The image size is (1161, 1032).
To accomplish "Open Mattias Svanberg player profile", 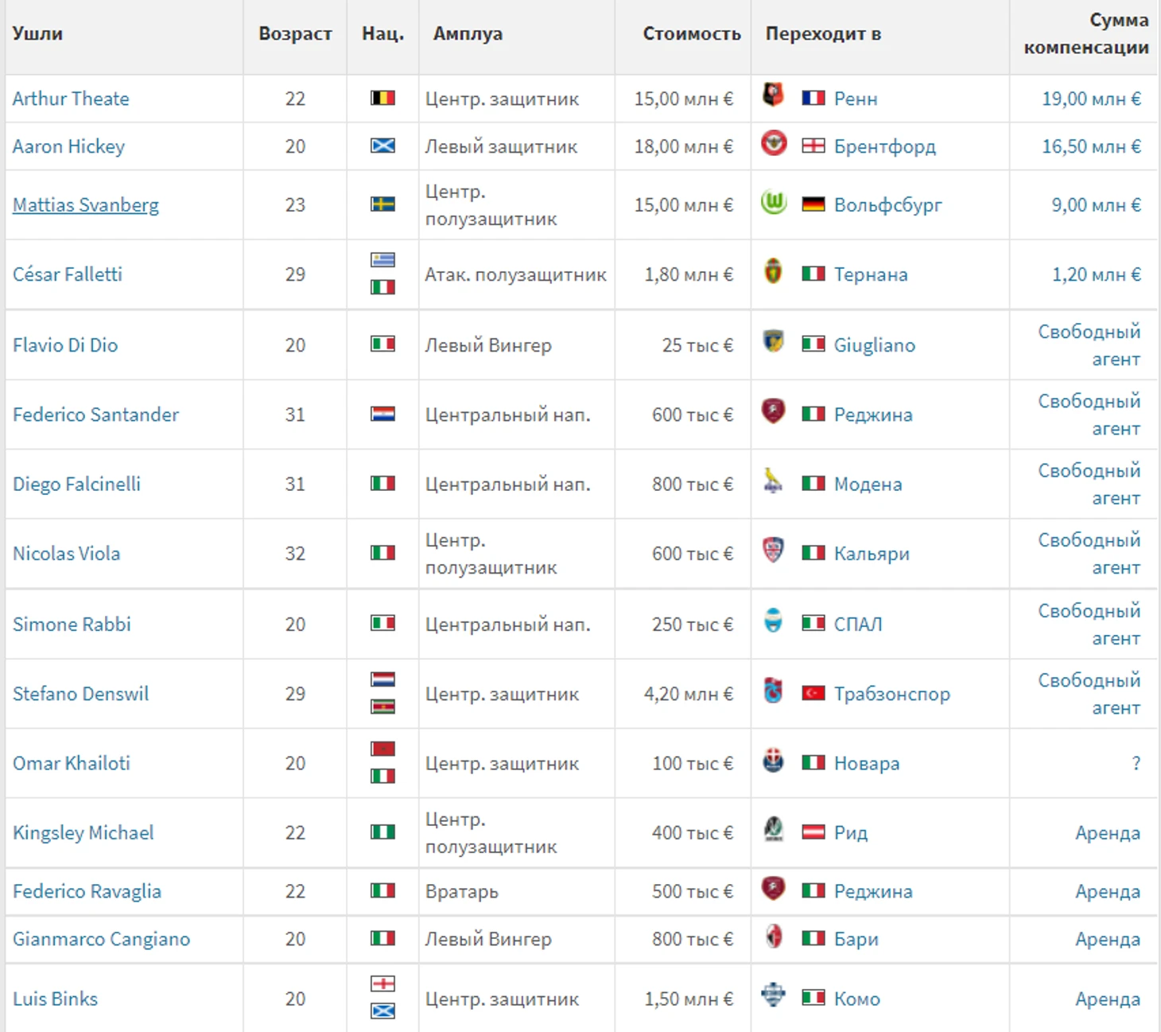I will pyautogui.click(x=86, y=205).
